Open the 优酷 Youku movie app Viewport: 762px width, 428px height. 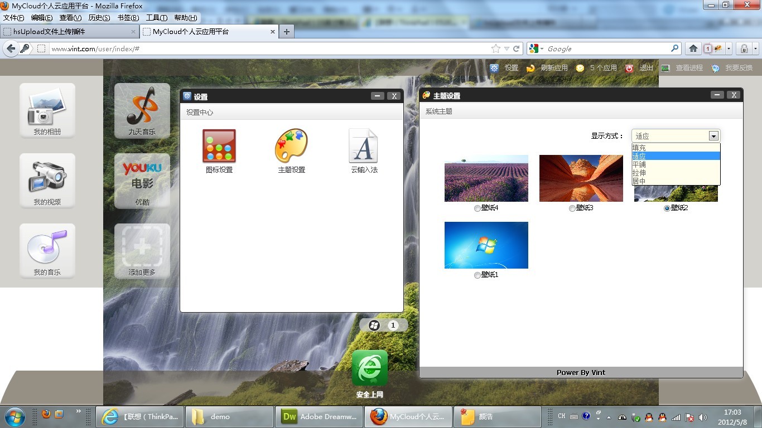click(142, 181)
